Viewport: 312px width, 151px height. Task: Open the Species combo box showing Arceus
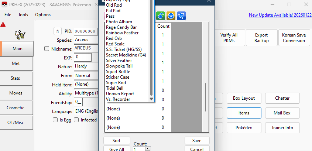(86, 40)
